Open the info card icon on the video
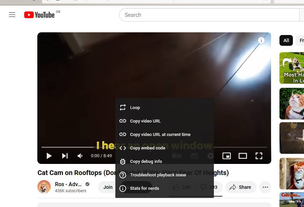 pyautogui.click(x=261, y=40)
